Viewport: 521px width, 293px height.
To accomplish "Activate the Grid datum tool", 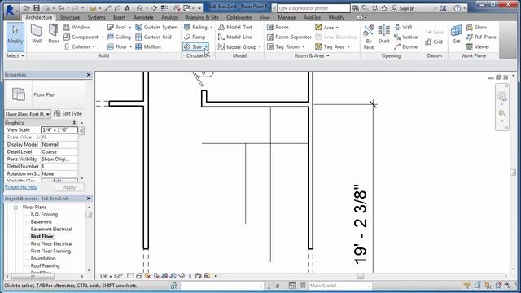I will [434, 42].
